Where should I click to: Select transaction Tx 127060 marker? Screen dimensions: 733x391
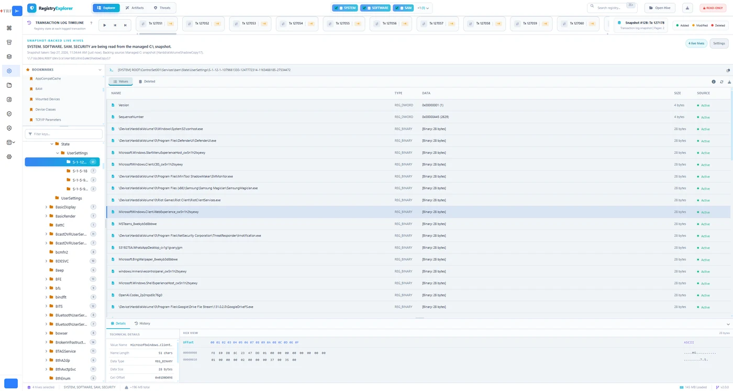tap(578, 24)
